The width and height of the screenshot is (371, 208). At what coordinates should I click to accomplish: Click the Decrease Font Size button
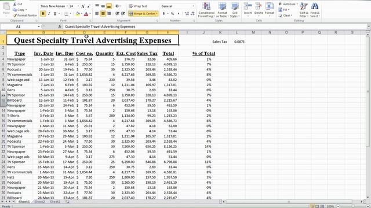pyautogui.click(x=89, y=6)
